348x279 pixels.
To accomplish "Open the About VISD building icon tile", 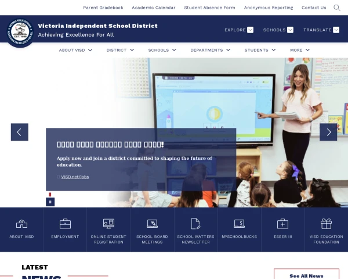I will click(21, 224).
